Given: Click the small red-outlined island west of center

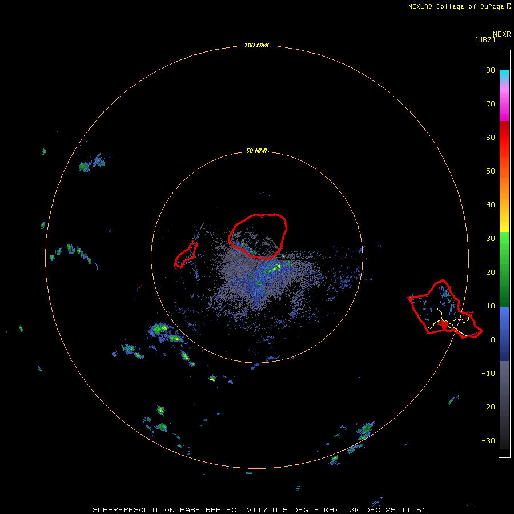Looking at the screenshot, I should pos(186,256).
